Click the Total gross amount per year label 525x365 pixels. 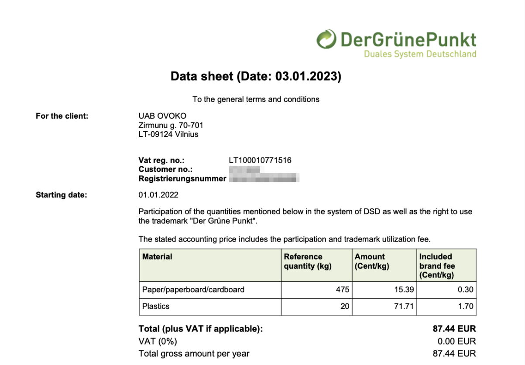[x=194, y=354]
